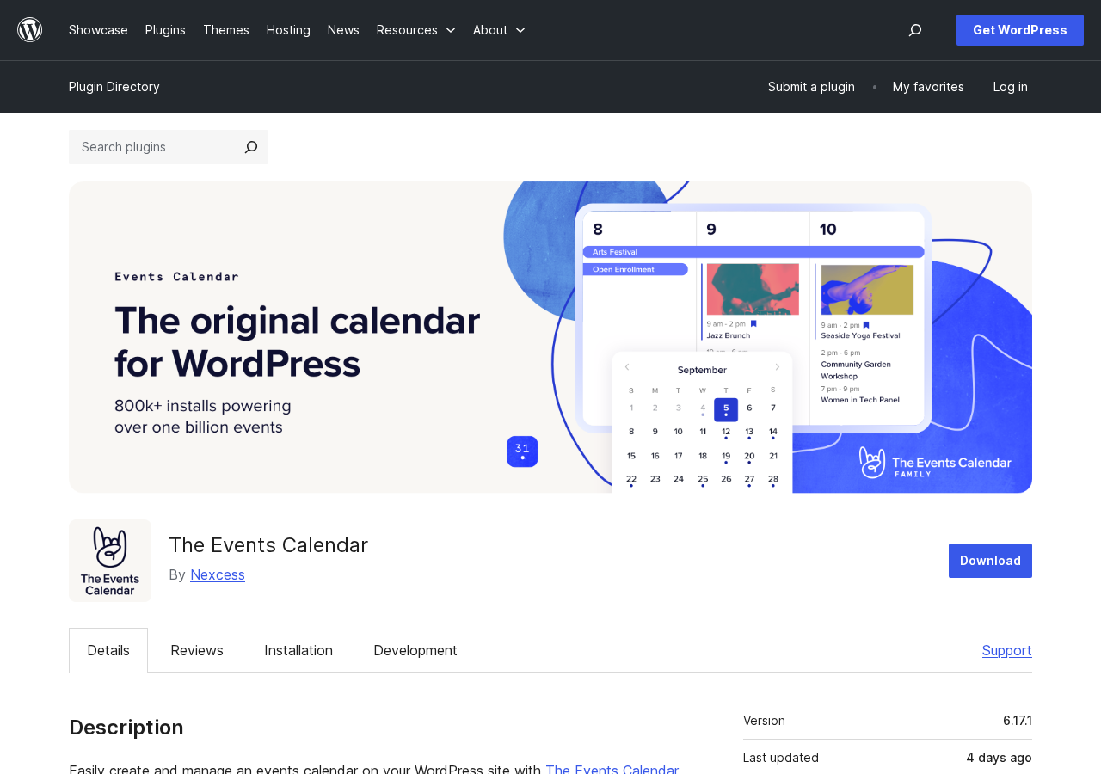
Task: Switch to the Installation tab
Action: pos(298,650)
